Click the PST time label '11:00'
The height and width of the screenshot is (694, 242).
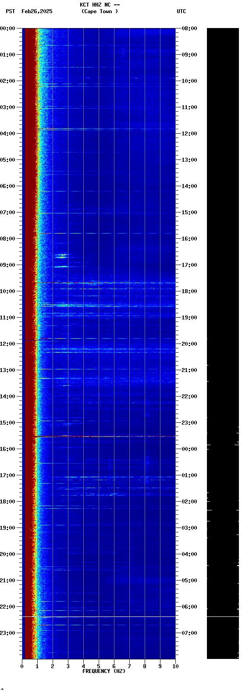click(x=7, y=318)
